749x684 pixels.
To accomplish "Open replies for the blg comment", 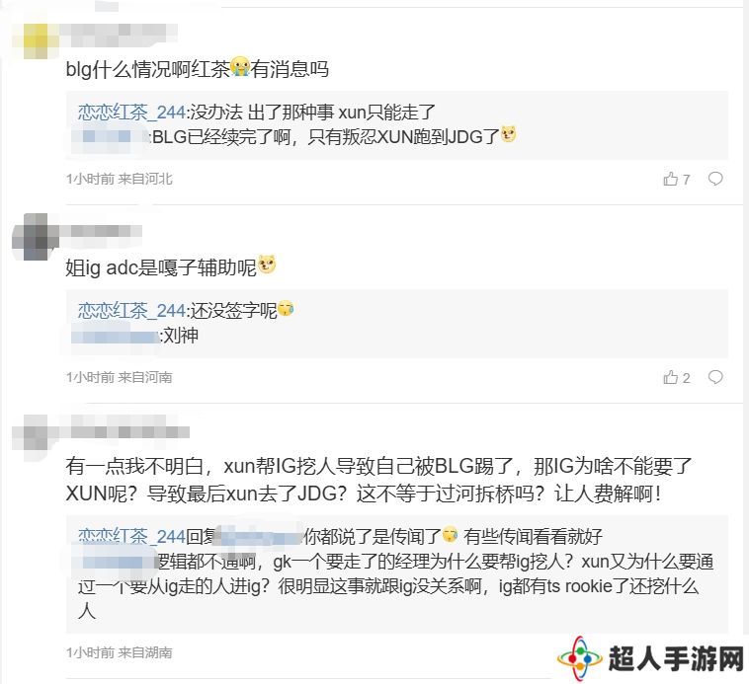I will click(x=715, y=179).
